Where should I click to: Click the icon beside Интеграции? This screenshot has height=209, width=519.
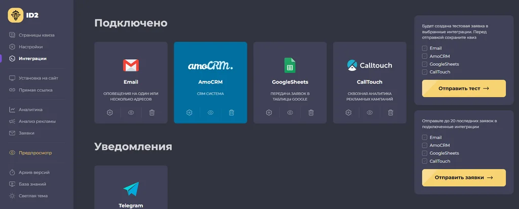pos(12,59)
